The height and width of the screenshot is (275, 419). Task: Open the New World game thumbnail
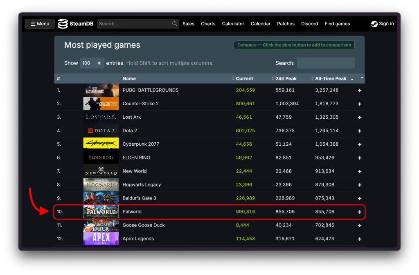[x=101, y=171]
